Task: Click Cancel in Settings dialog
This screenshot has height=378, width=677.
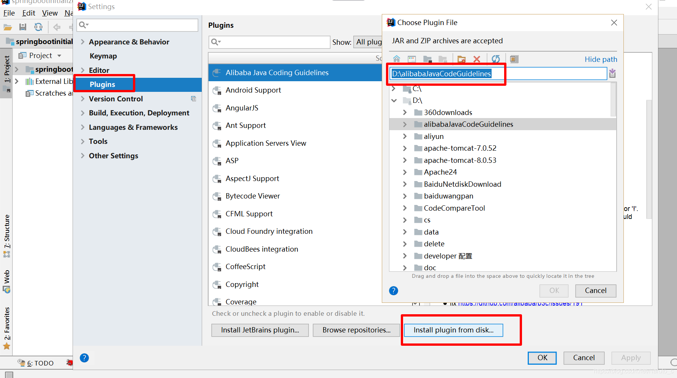Action: pyautogui.click(x=584, y=358)
